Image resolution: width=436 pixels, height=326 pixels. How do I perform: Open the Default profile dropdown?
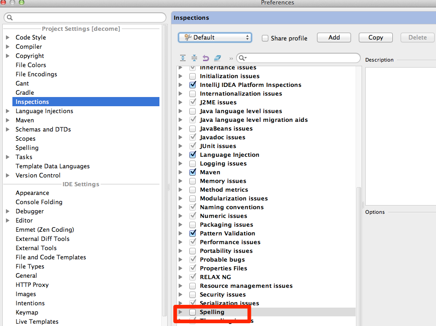tap(215, 38)
